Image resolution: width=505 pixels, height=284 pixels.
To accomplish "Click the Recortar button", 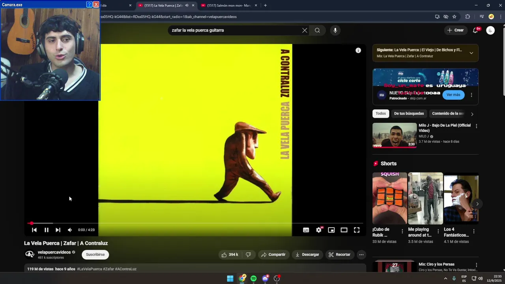I will (x=340, y=255).
